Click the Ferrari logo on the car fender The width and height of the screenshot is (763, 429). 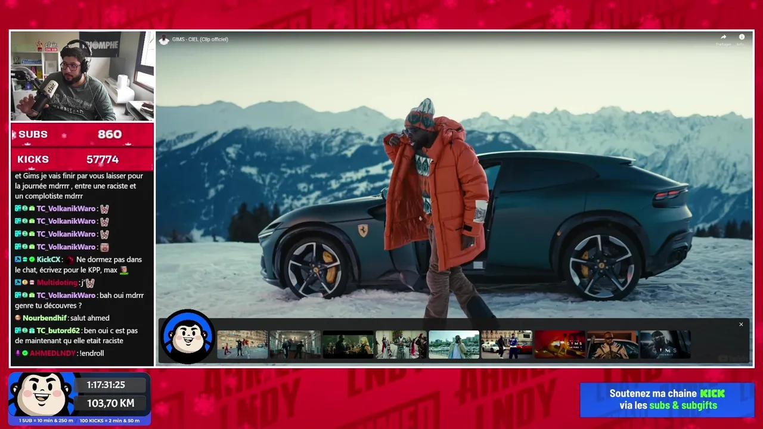pos(362,230)
